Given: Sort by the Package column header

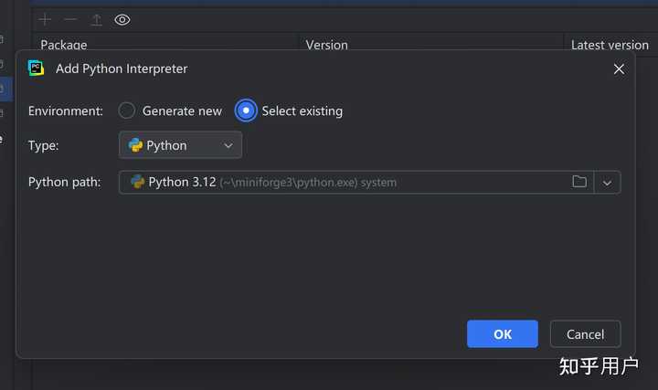Looking at the screenshot, I should pos(64,45).
